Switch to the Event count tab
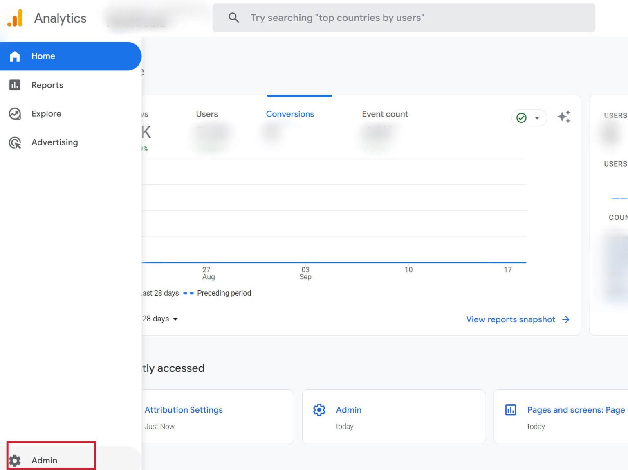This screenshot has height=470, width=628. [384, 114]
